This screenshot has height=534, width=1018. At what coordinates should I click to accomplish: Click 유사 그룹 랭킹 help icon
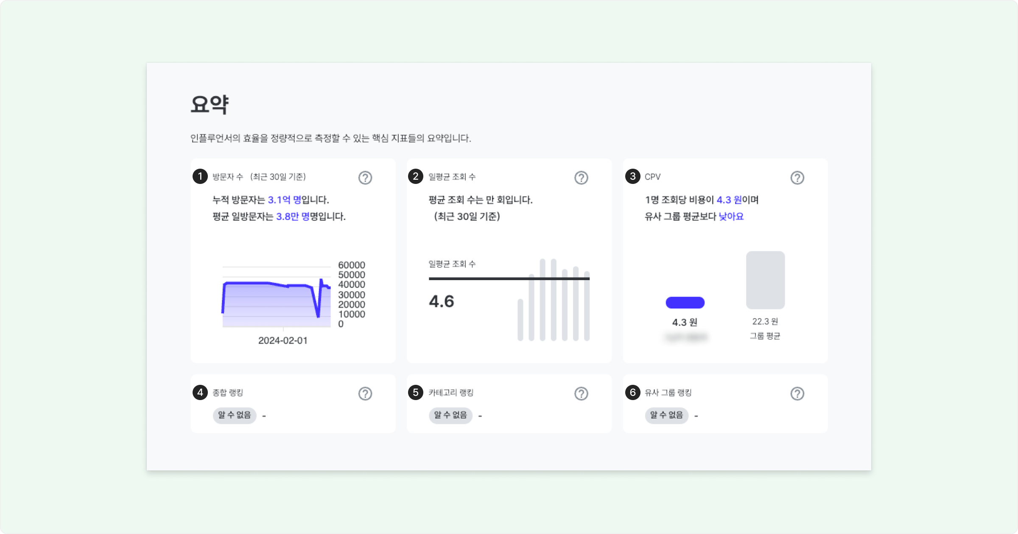(797, 393)
